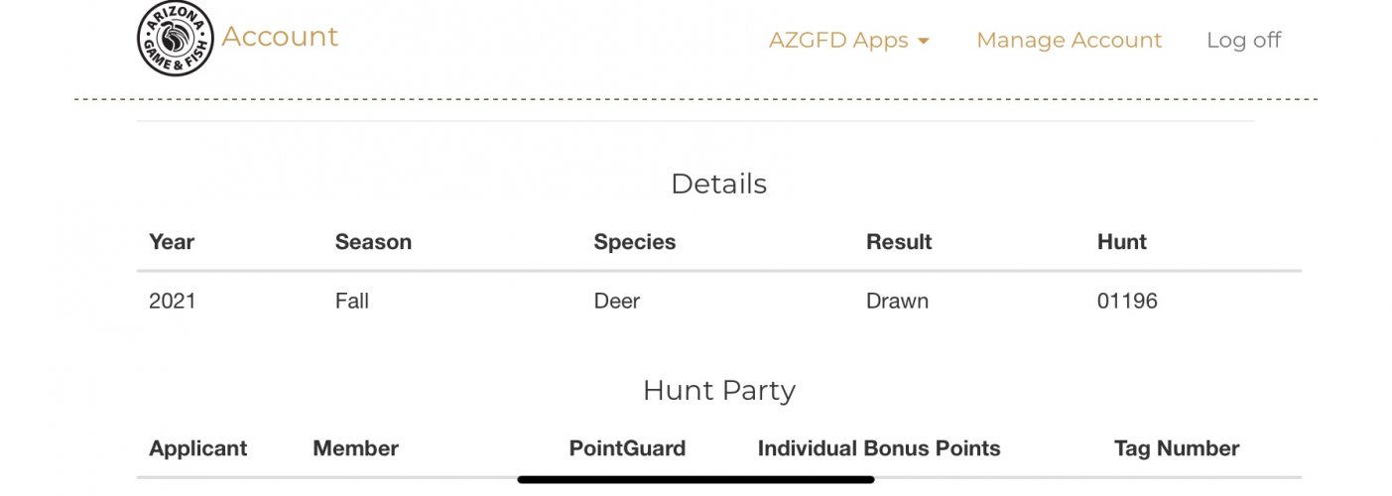Select hunt number 01196
The image size is (1392, 496).
click(x=1127, y=302)
